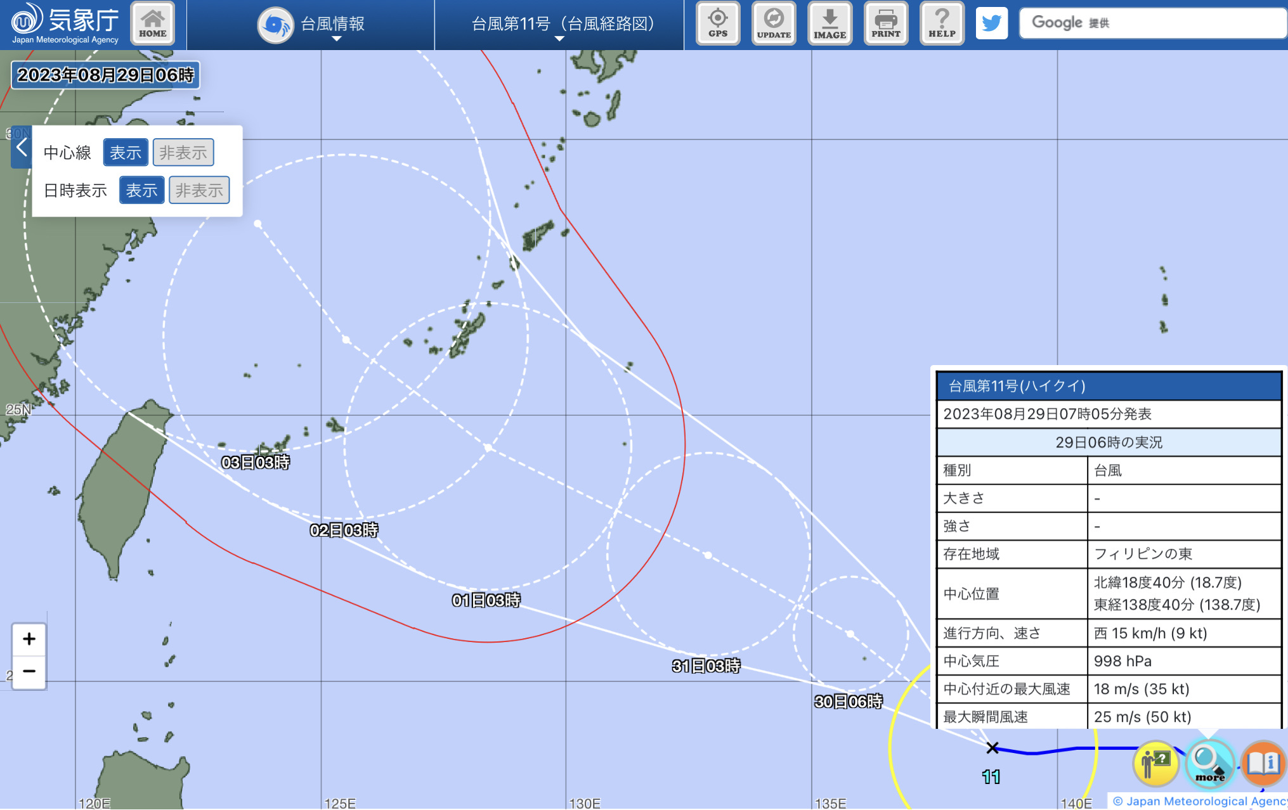
Task: Click the HOME icon button
Action: (x=152, y=23)
